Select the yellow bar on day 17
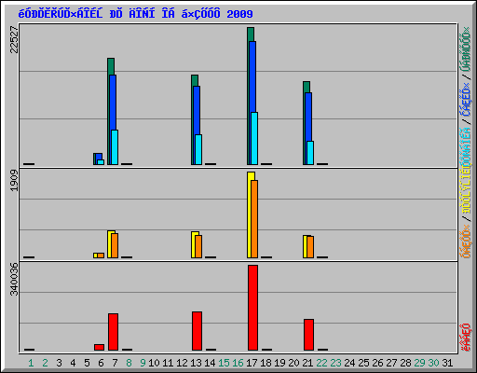 [250, 214]
